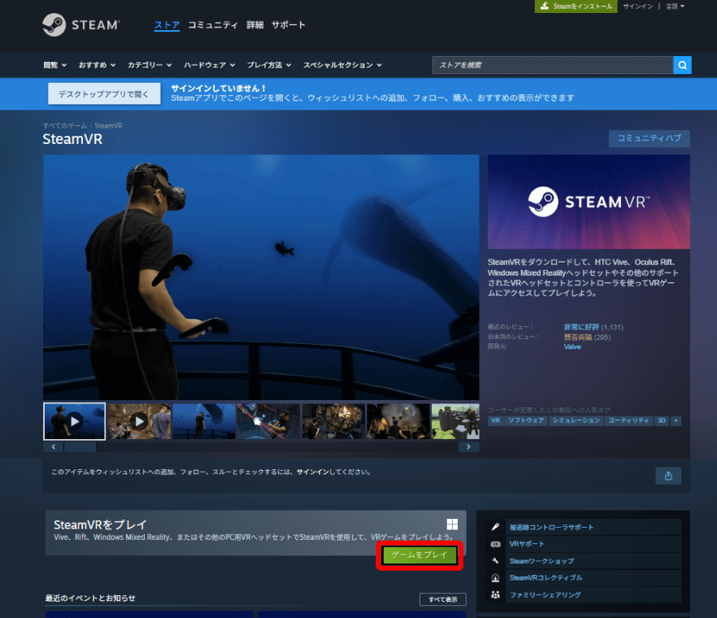Open the 閲覧 dropdown menu
This screenshot has width=717, height=618.
tap(55, 65)
